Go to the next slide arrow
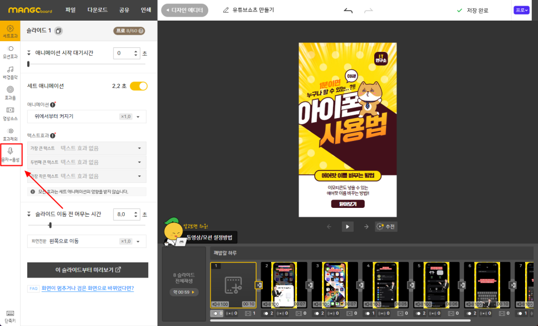Viewport: 538px width, 326px height. (366, 226)
